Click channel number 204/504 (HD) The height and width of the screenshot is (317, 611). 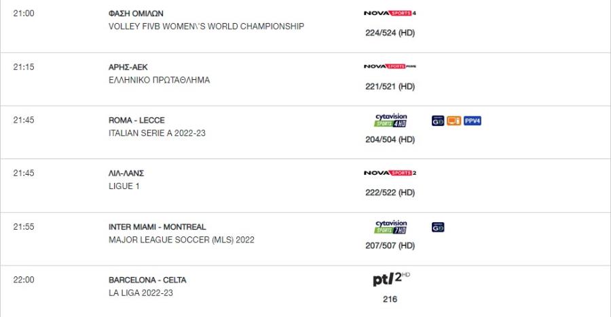(x=390, y=140)
